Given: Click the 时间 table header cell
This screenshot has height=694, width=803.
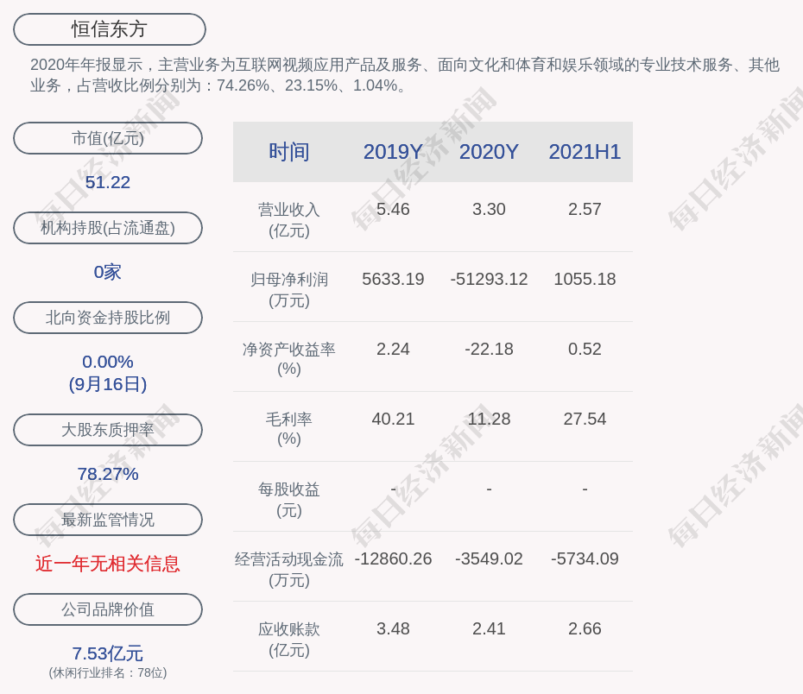Looking at the screenshot, I should pyautogui.click(x=288, y=152).
